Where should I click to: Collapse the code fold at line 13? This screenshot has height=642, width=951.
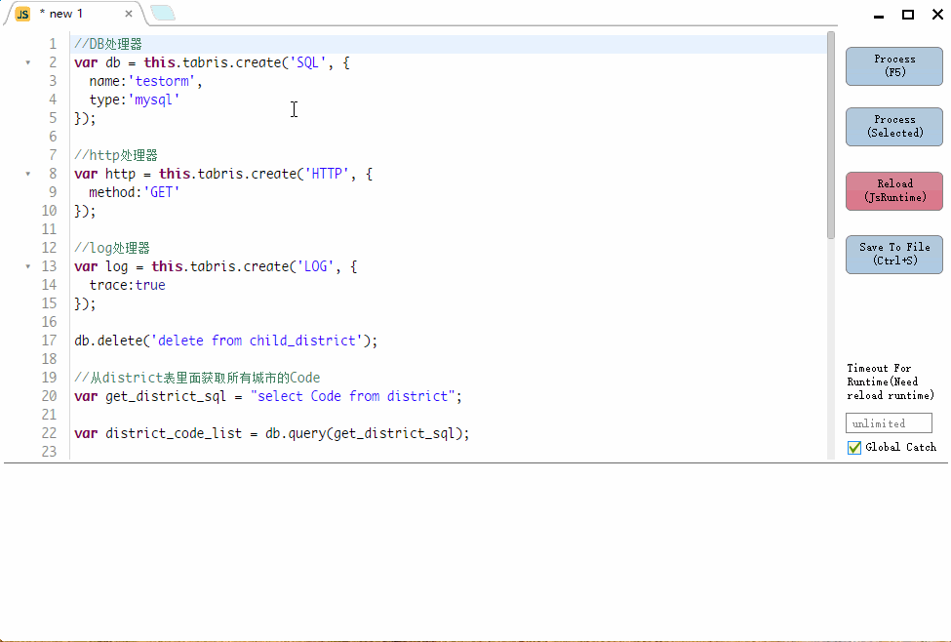tap(28, 266)
